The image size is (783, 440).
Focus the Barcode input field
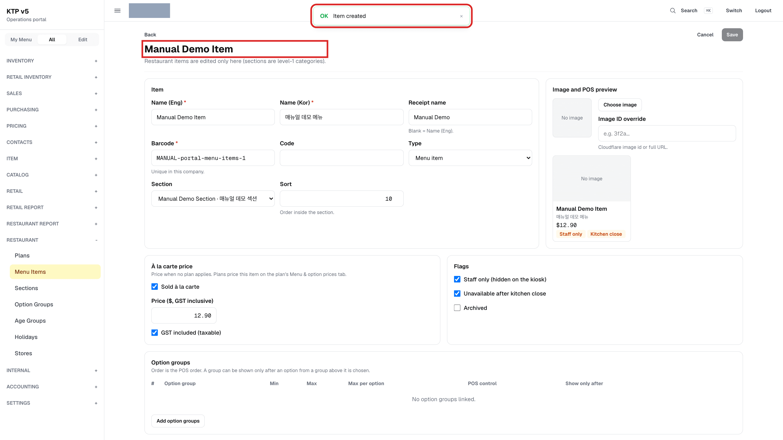coord(213,158)
